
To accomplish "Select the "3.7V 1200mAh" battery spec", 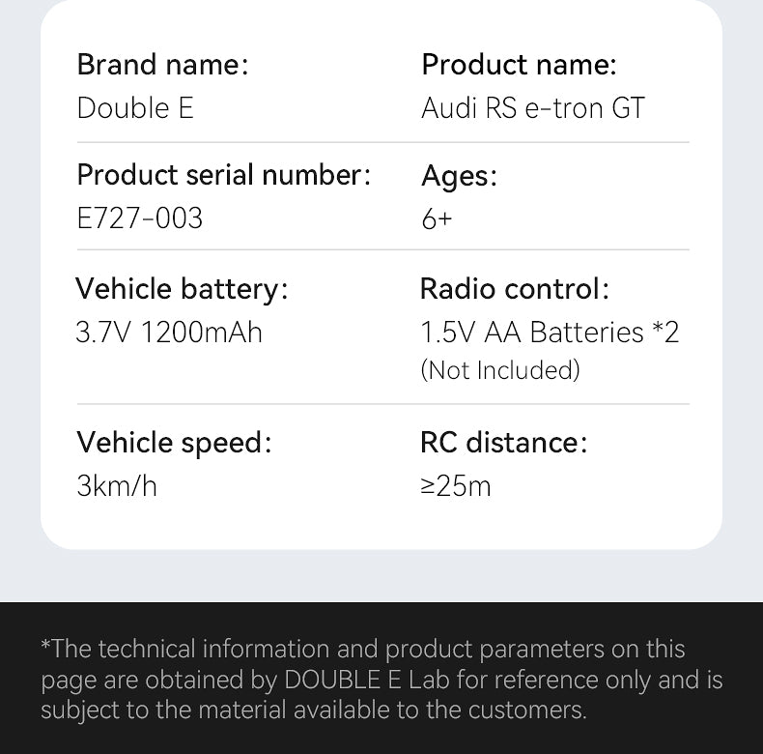I will coord(169,333).
